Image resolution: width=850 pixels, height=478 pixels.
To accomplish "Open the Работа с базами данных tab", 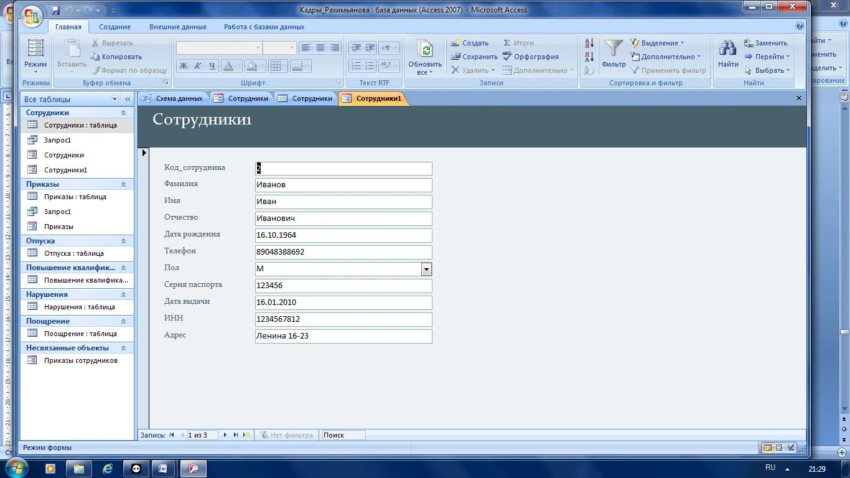I will [x=264, y=27].
